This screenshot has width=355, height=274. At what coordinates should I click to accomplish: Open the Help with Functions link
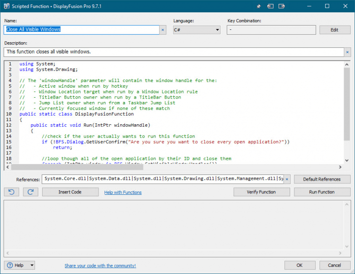tap(123, 192)
